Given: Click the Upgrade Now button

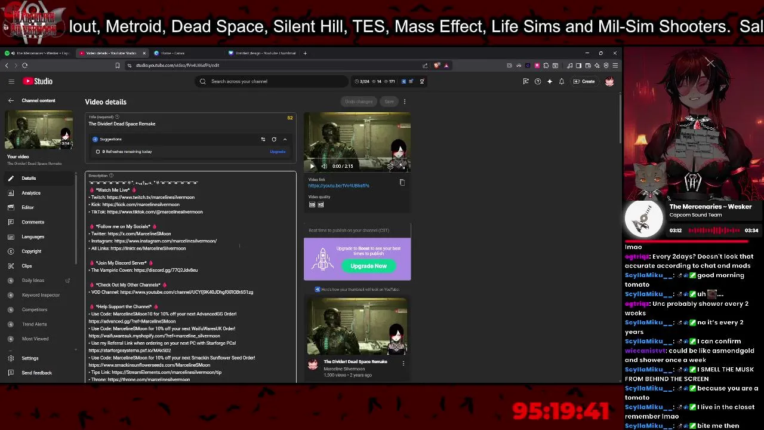Looking at the screenshot, I should pyautogui.click(x=368, y=266).
